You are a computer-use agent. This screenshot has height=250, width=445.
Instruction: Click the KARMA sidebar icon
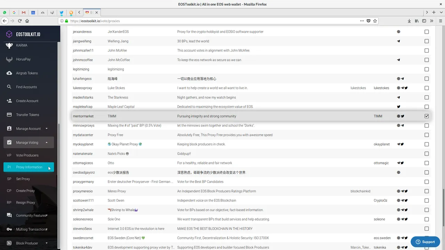coord(9,45)
